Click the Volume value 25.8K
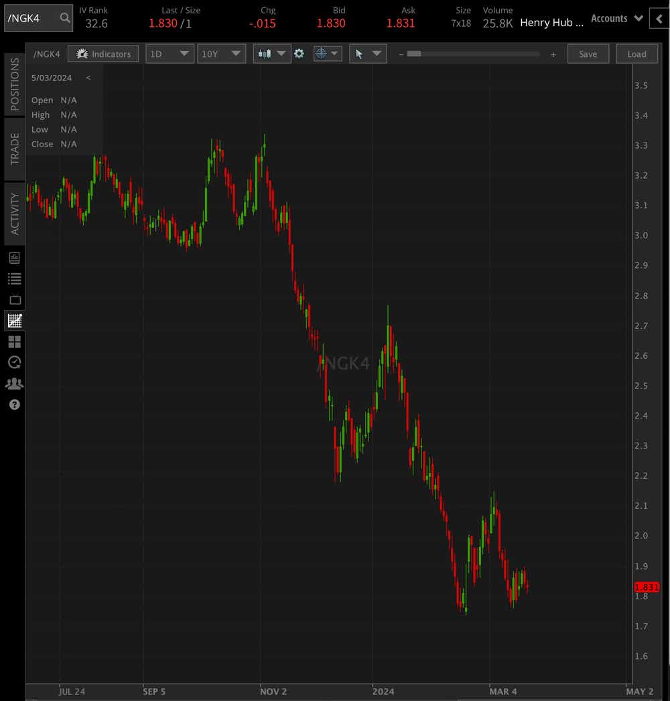This screenshot has width=670, height=701. point(497,23)
